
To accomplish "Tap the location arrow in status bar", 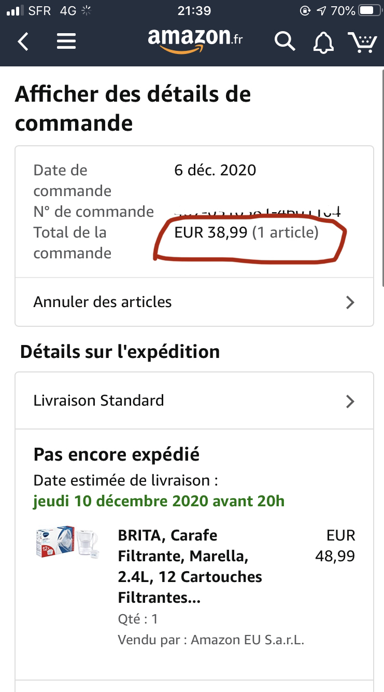I will point(321,11).
